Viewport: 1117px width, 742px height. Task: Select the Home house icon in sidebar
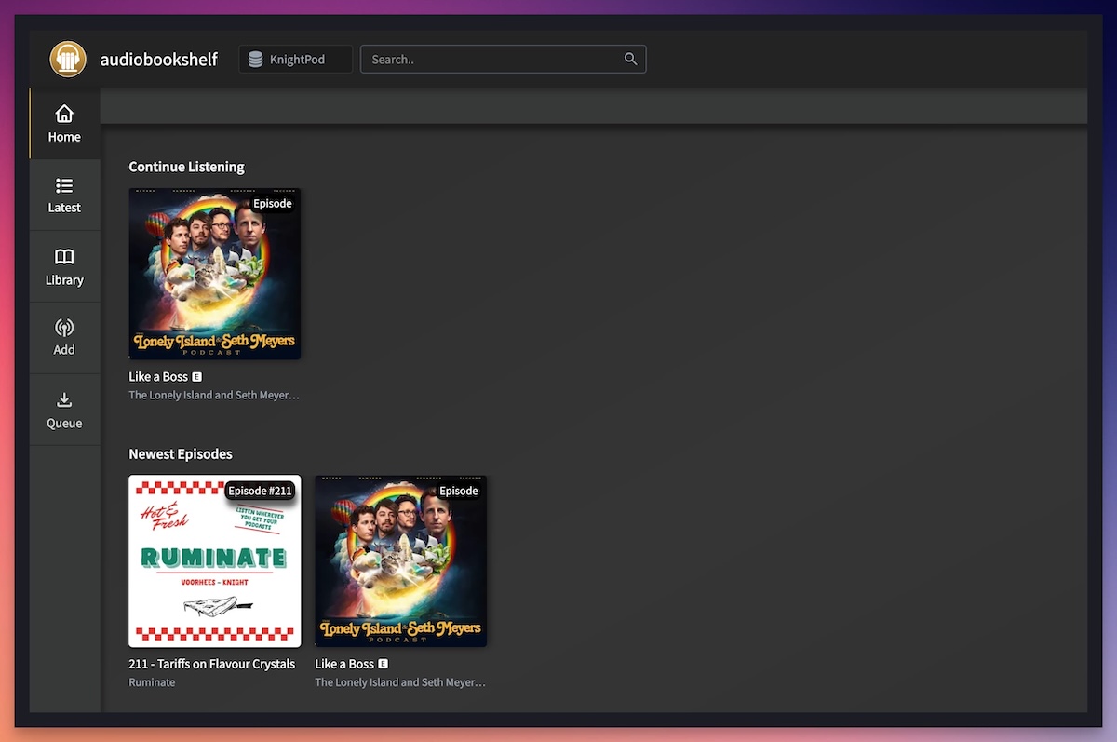[64, 114]
